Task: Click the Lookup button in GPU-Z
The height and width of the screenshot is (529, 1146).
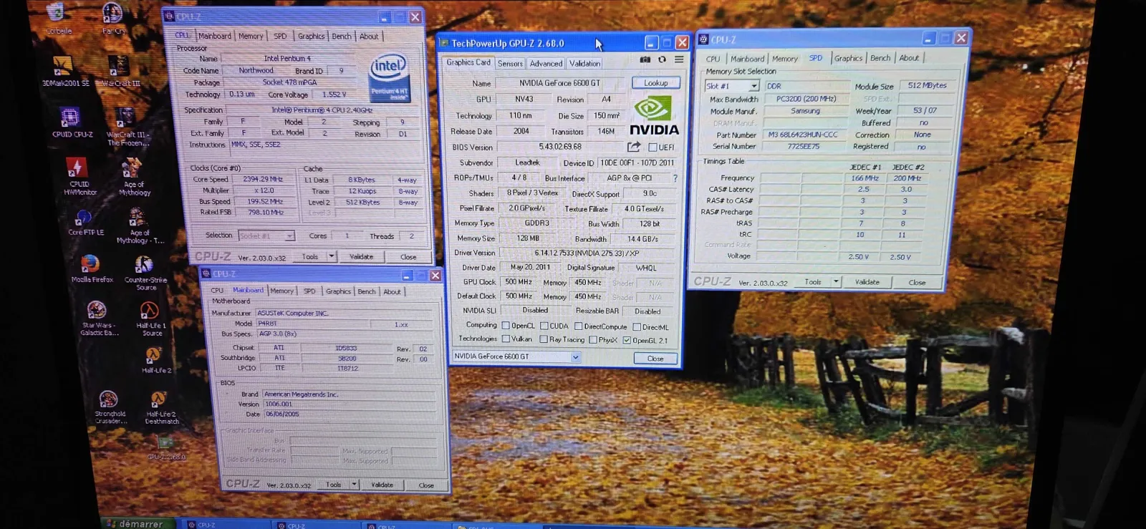Action: [655, 83]
